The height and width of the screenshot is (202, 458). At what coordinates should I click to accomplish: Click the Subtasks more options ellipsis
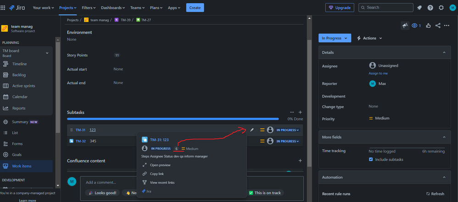click(x=292, y=112)
